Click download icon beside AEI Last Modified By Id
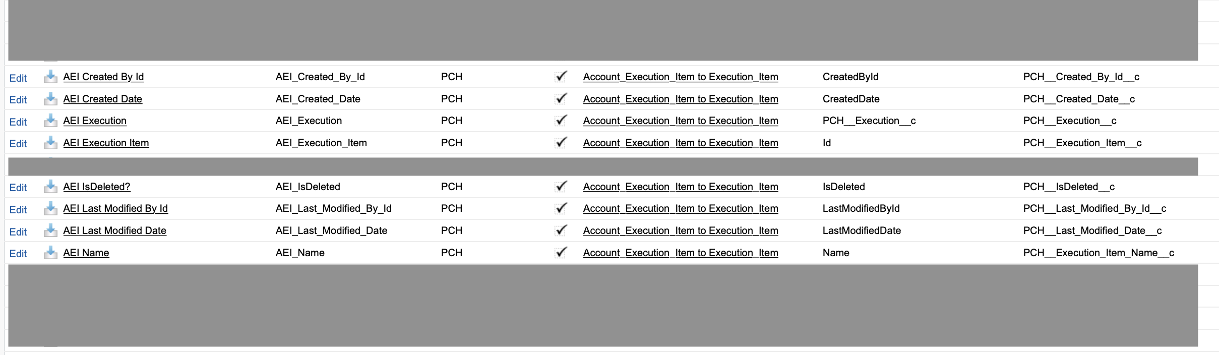Screen dimensions: 1219x355 (x=50, y=208)
